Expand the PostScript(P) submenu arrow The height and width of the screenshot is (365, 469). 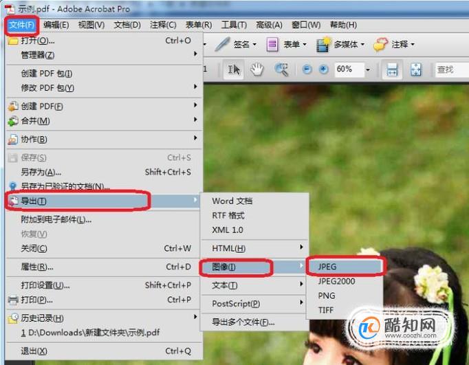click(x=301, y=302)
